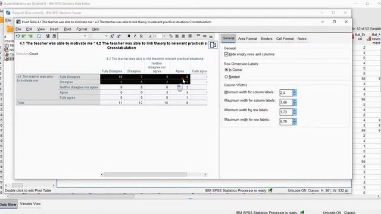
Task: Click the middle vertical alignment icon
Action: click(205, 36)
